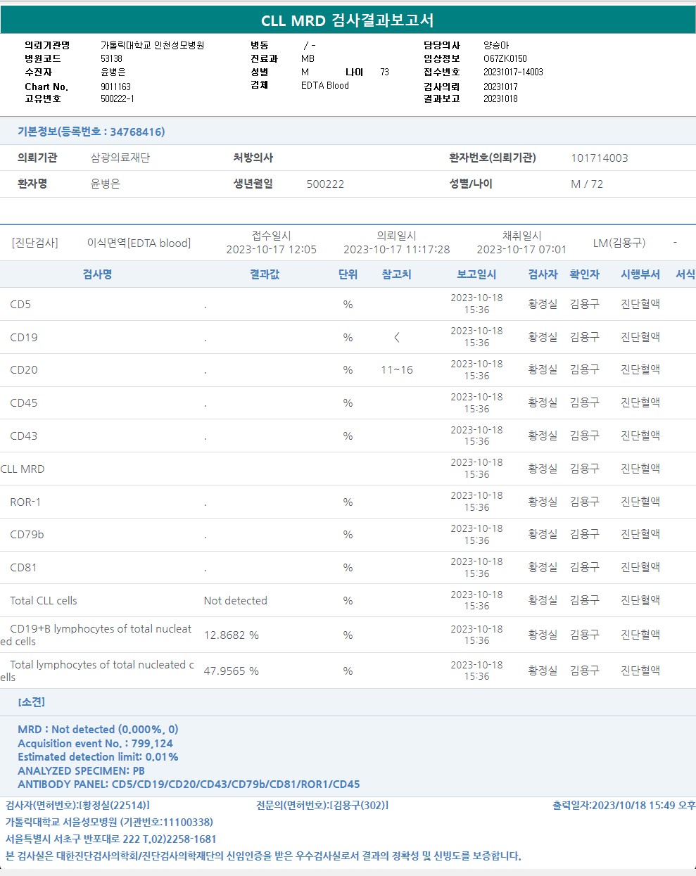Viewport: 696px width, 876px height.
Task: Click the 12.8682 % result value
Action: [x=231, y=635]
